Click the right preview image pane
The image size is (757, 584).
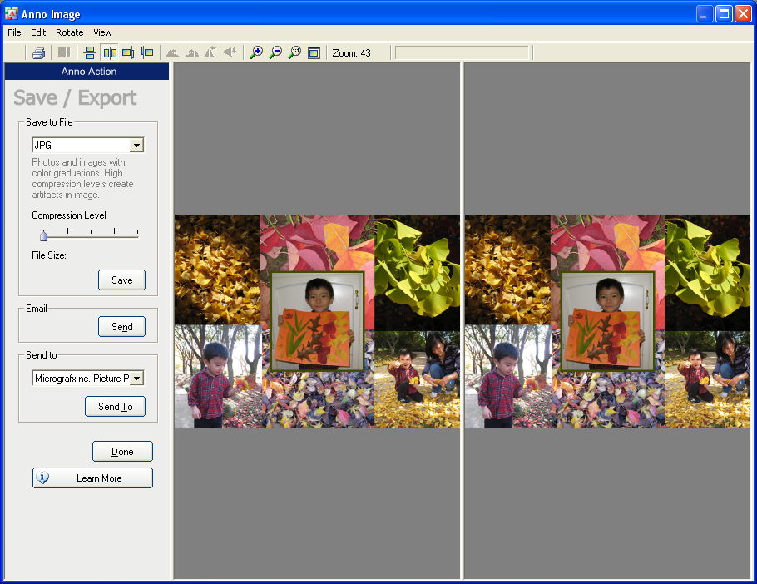(x=607, y=320)
